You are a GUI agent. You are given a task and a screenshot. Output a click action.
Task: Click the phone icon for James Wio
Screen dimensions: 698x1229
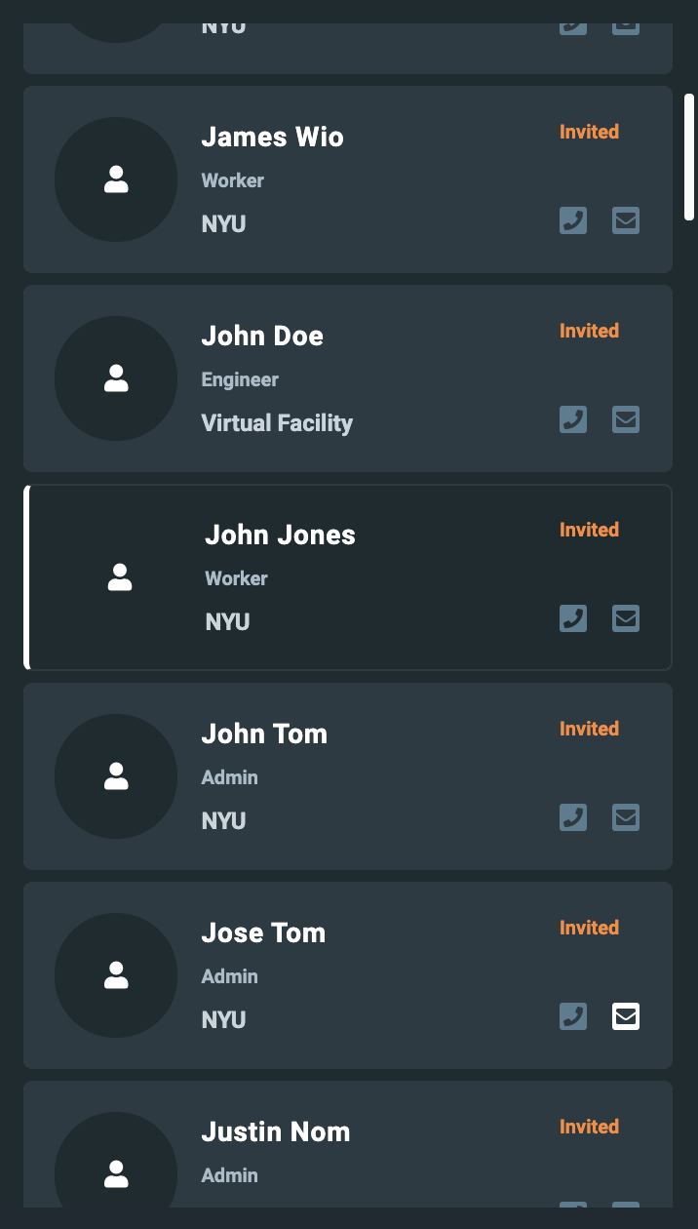pos(573,220)
